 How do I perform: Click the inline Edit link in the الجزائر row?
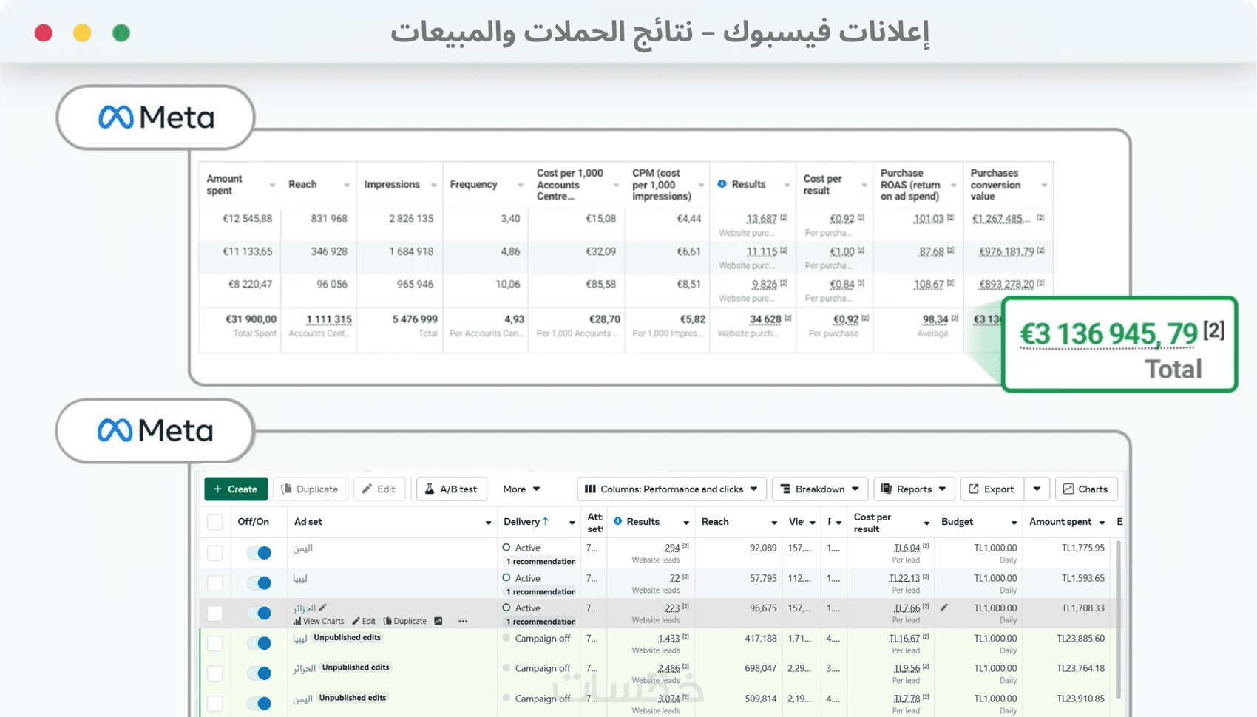pos(364,621)
